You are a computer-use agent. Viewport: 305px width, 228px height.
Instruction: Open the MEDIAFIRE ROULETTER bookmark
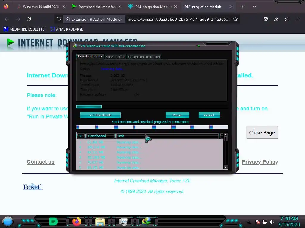pyautogui.click(x=25, y=29)
